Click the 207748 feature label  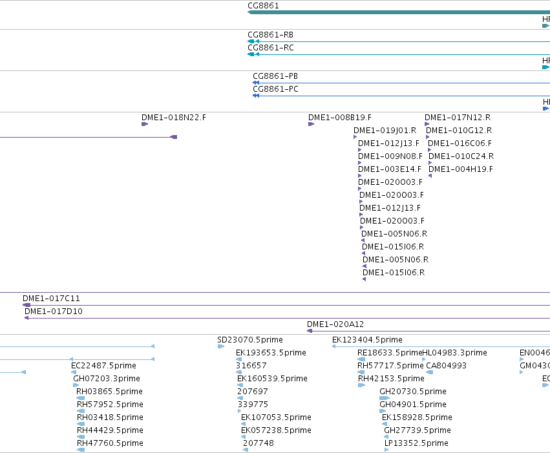coord(259,443)
